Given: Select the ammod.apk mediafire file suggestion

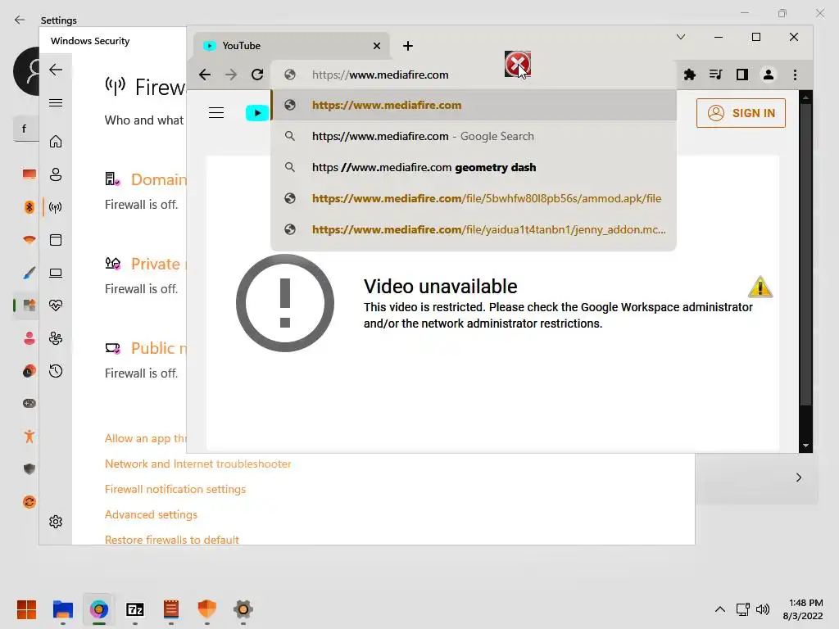Looking at the screenshot, I should pos(474,198).
